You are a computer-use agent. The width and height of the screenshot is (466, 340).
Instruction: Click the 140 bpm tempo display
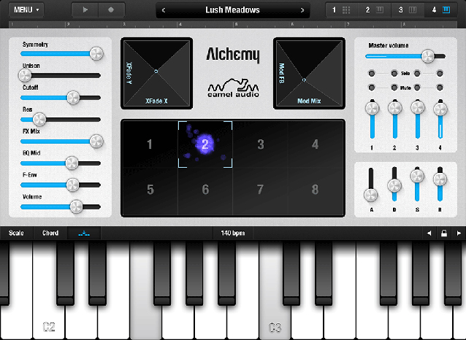coord(233,233)
